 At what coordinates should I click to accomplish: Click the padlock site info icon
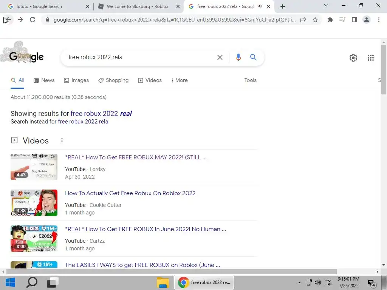(x=48, y=20)
